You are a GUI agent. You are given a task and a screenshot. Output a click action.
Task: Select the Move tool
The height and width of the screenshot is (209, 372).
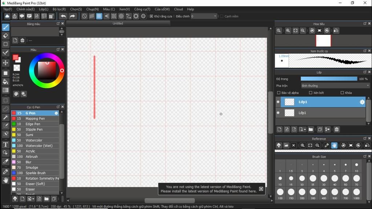coord(6,63)
